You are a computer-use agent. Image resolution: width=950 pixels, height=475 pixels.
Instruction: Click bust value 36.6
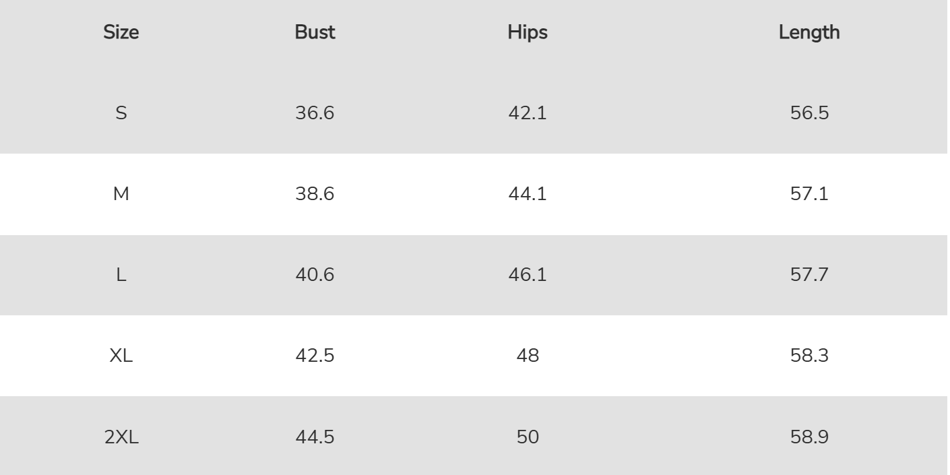click(x=315, y=113)
